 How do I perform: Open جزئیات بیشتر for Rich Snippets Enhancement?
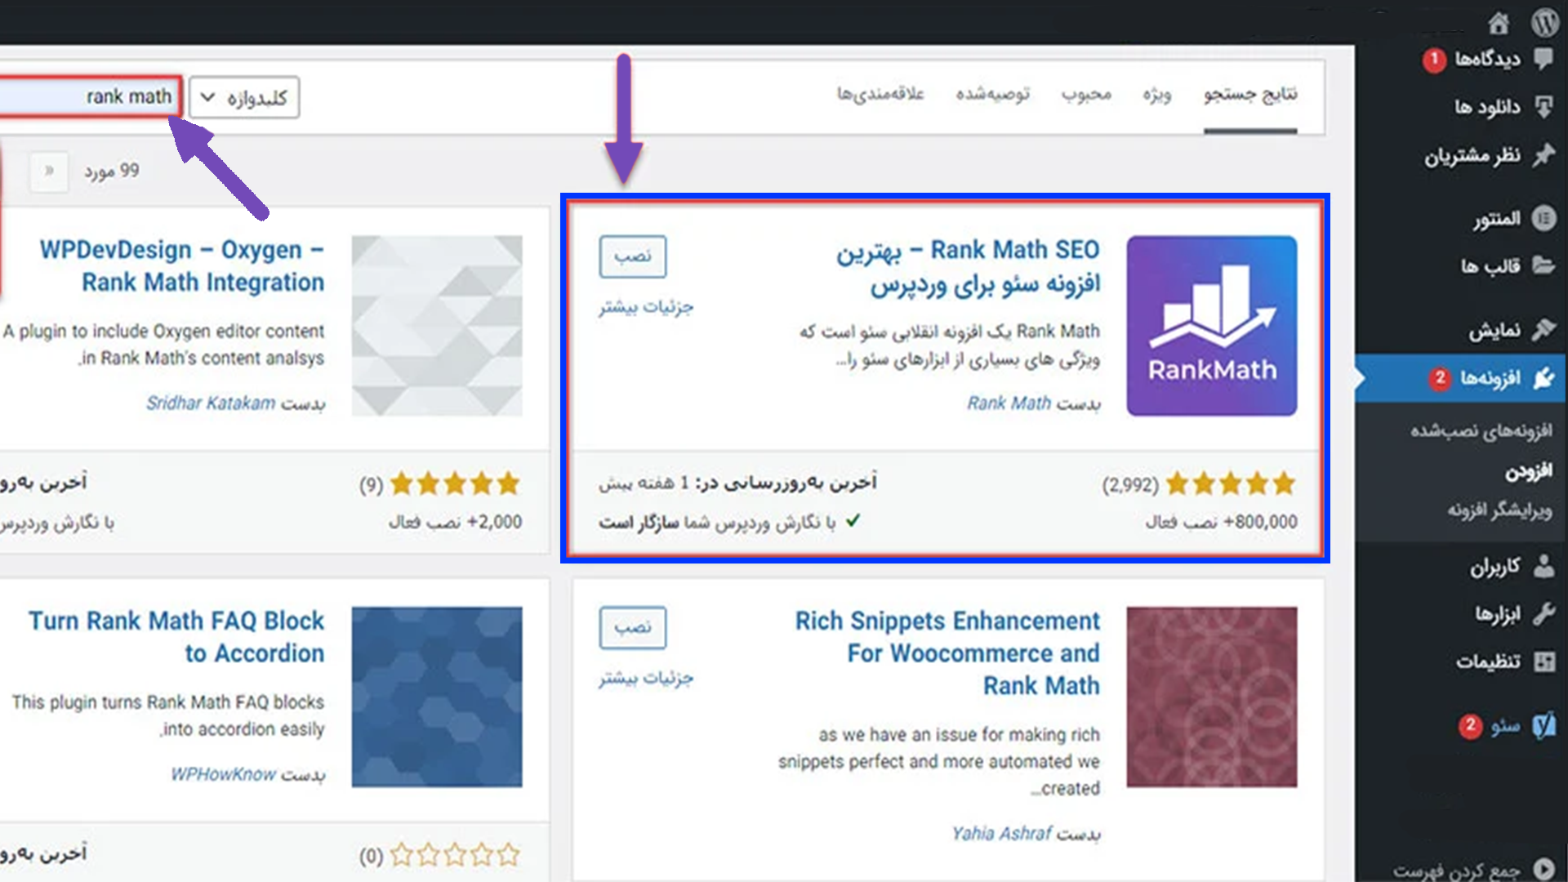[645, 678]
